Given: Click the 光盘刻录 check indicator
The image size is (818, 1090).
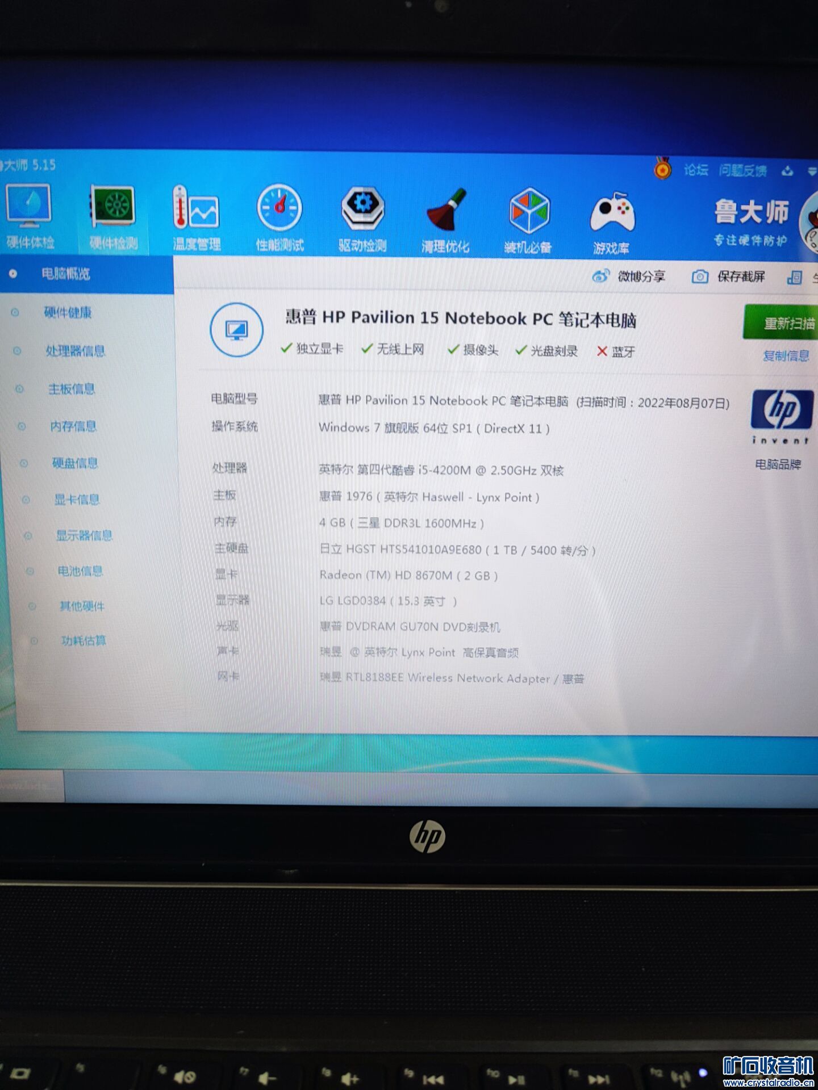Looking at the screenshot, I should pos(546,351).
